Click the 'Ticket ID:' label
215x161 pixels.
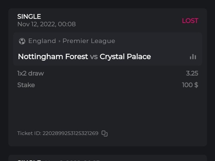pos(29,133)
